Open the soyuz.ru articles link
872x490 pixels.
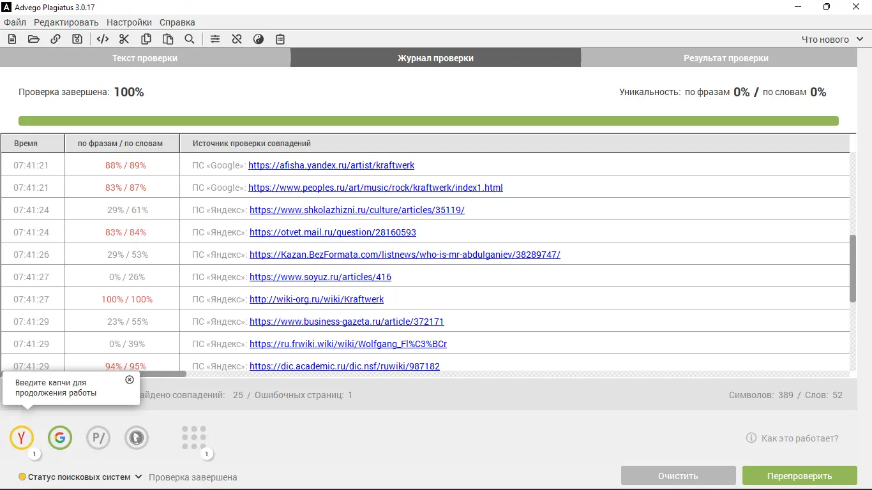[320, 277]
